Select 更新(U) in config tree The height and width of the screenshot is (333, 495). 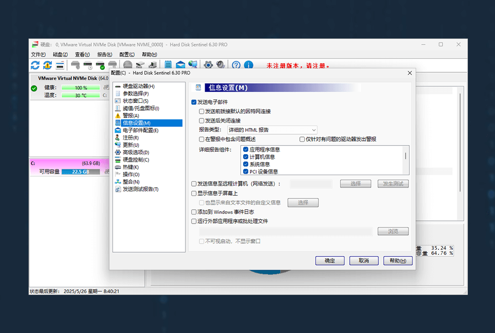(x=131, y=145)
